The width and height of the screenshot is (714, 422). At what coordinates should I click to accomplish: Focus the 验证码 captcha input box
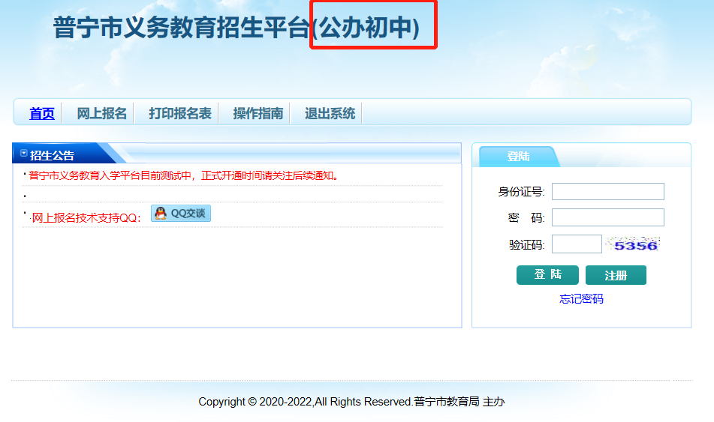pyautogui.click(x=577, y=244)
